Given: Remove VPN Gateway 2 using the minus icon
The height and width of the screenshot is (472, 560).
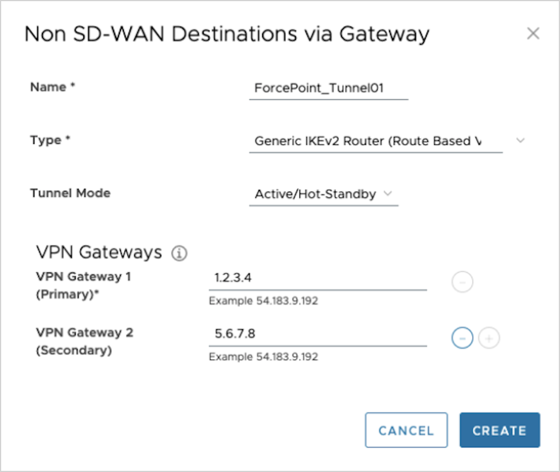Looking at the screenshot, I should pos(462,338).
